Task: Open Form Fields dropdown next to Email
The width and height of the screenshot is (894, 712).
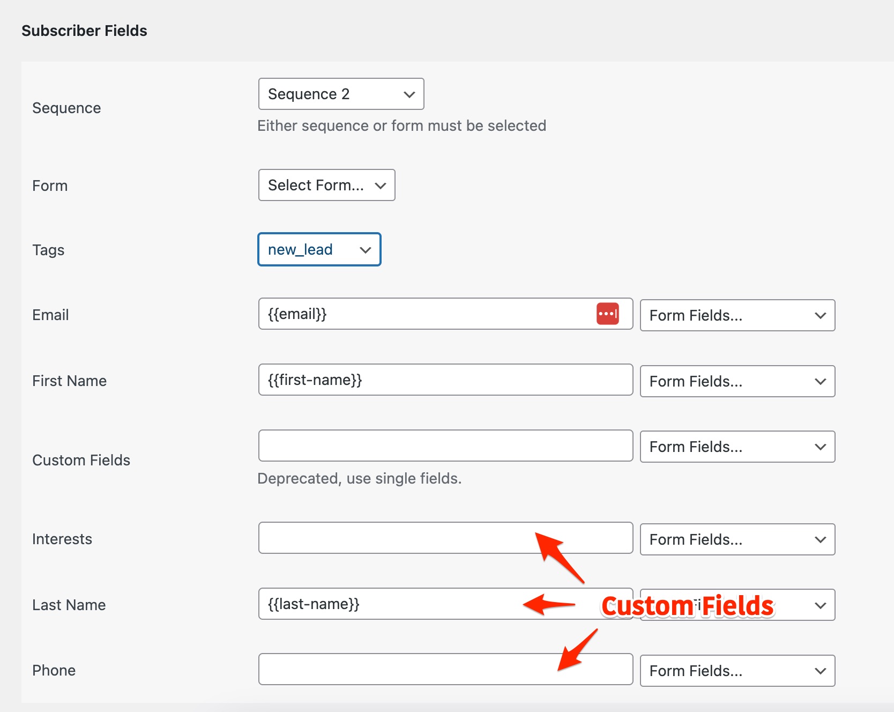Action: (x=737, y=315)
